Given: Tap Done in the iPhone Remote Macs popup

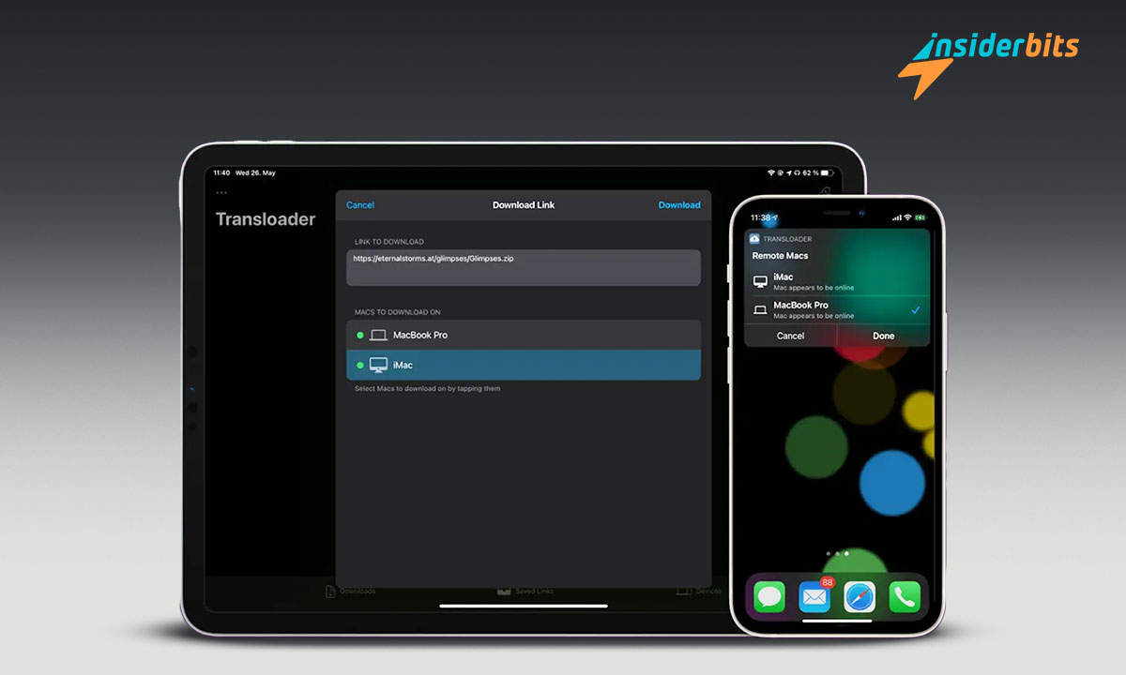Looking at the screenshot, I should (x=883, y=336).
